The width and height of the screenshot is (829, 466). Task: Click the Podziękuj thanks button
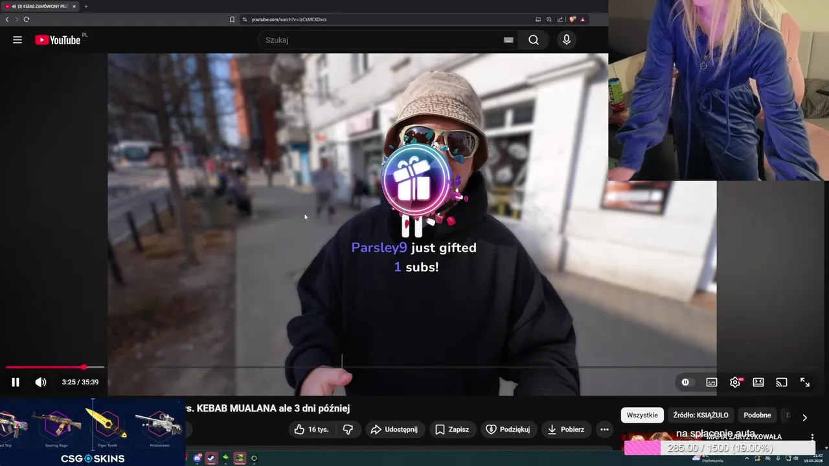(x=508, y=429)
